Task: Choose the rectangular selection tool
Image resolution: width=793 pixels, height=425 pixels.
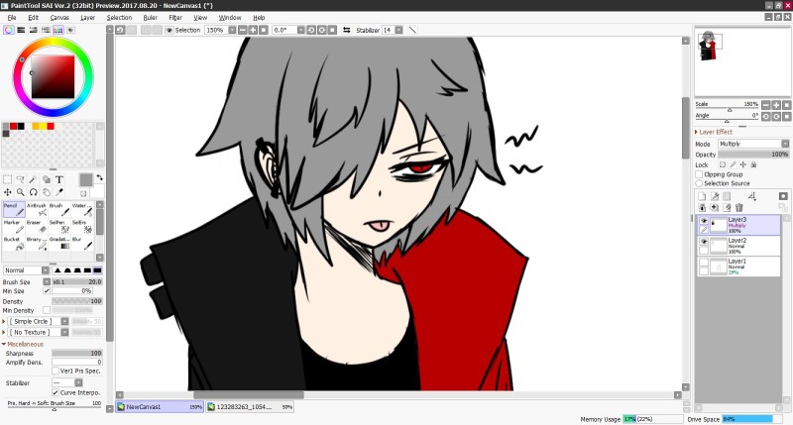Action: (8, 179)
